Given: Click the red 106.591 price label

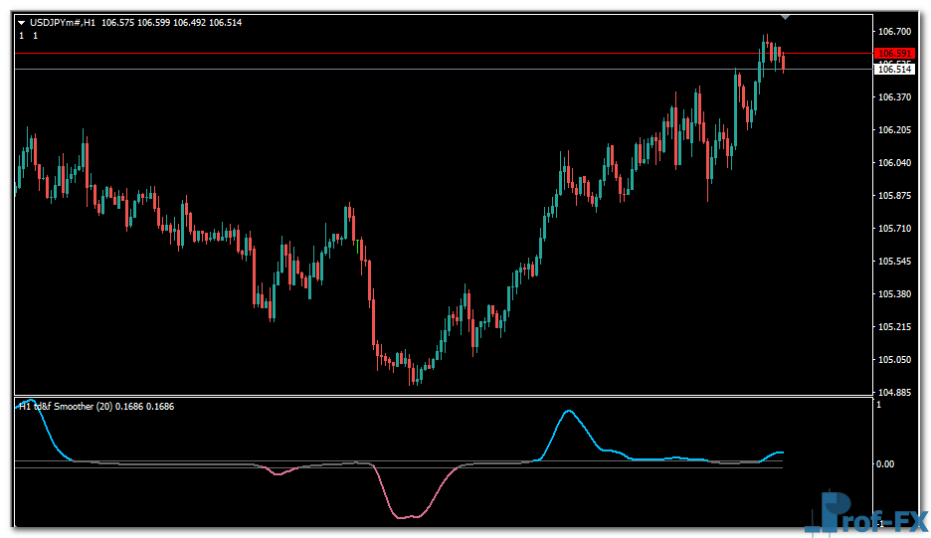Looking at the screenshot, I should click(x=894, y=54).
